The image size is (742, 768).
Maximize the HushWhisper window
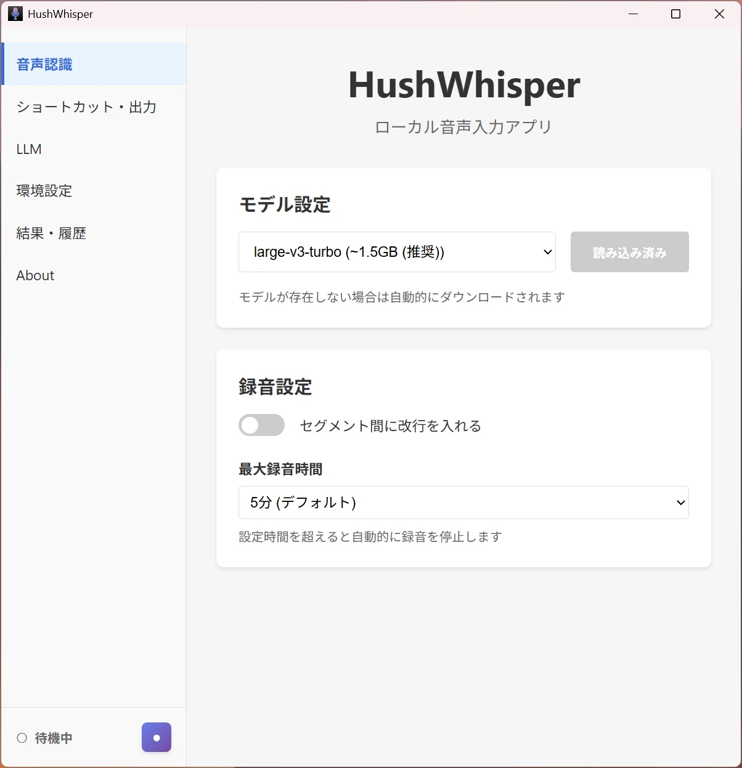(675, 14)
